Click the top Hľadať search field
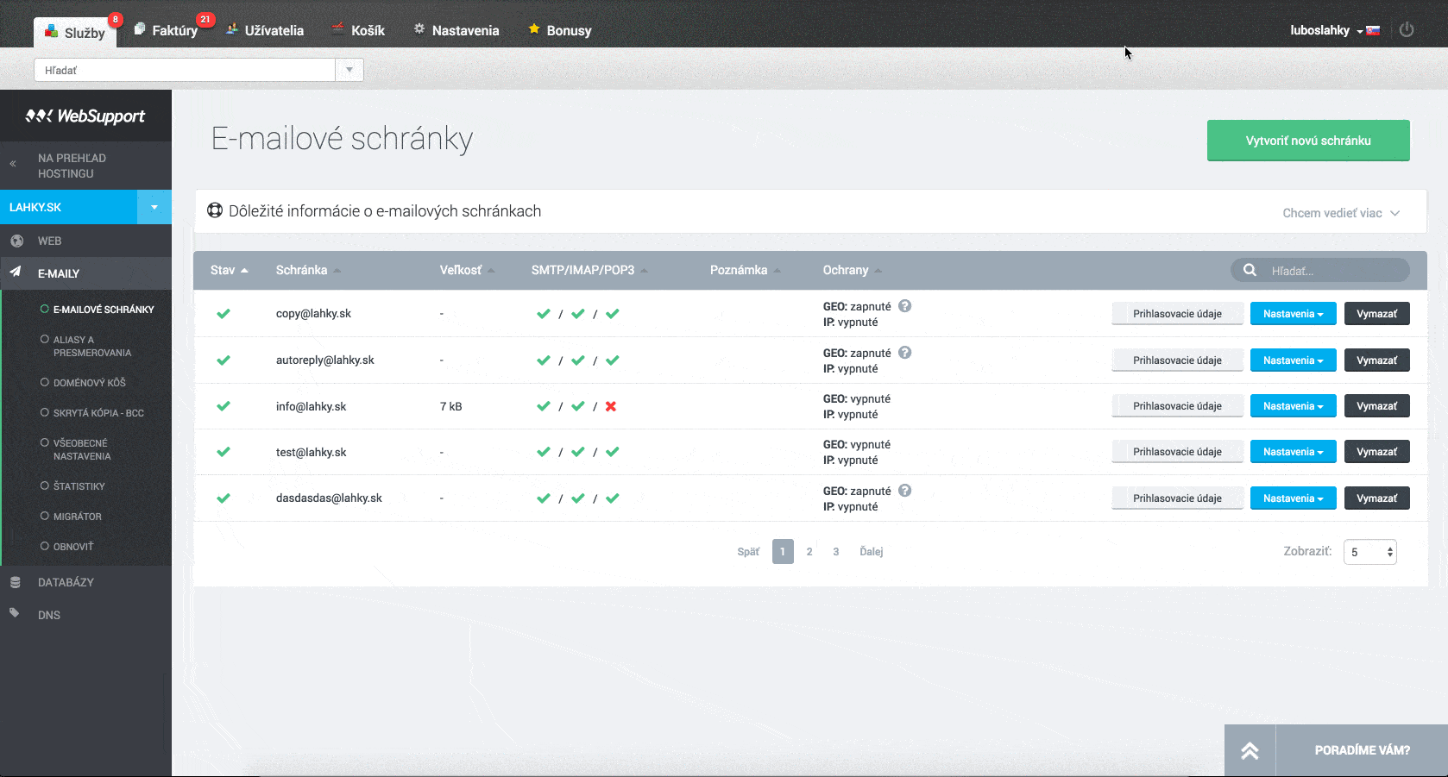The image size is (1448, 777). 185,70
